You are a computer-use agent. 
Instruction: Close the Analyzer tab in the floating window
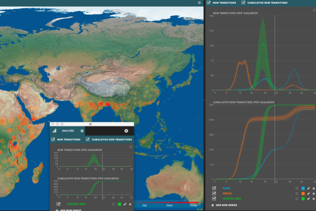tap(82, 131)
